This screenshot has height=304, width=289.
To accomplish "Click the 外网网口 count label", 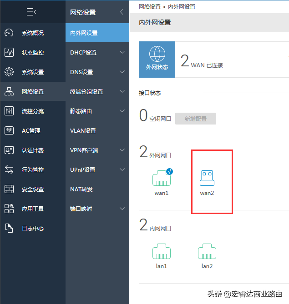I will coord(160,155).
